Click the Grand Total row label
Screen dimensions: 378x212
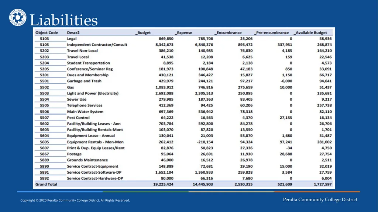[x=46, y=184]
